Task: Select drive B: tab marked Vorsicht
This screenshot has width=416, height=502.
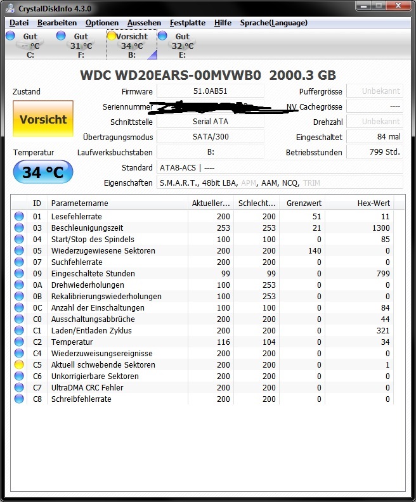Action: tap(132, 45)
